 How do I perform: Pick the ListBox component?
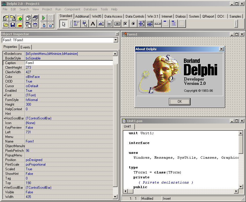[141, 24]
